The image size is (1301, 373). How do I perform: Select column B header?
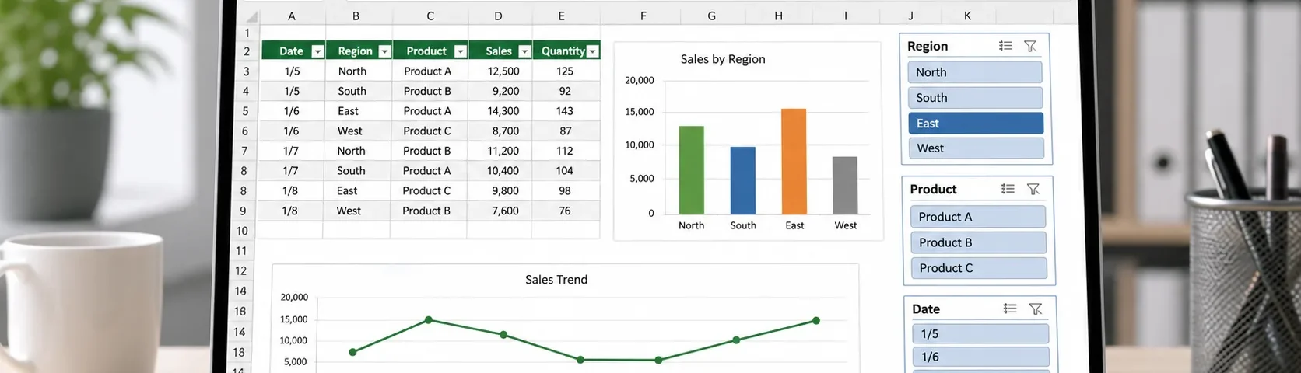356,16
